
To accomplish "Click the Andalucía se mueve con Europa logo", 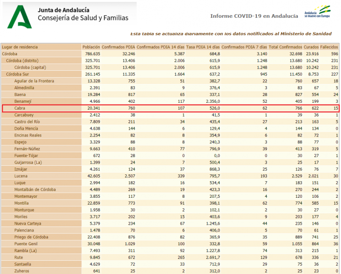I will click(317, 11).
